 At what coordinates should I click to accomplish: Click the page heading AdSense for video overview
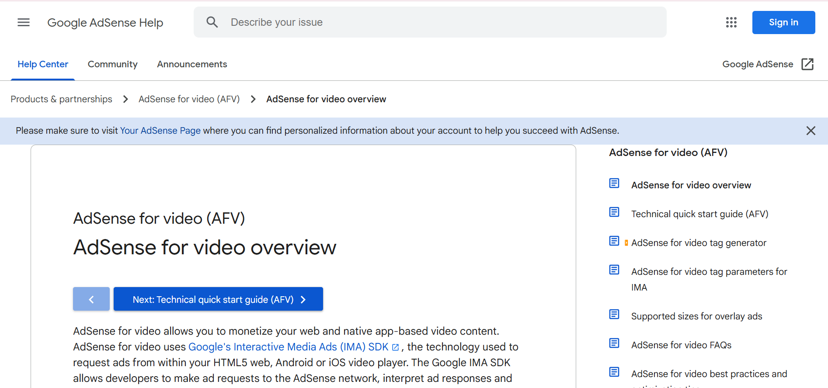[x=205, y=247]
